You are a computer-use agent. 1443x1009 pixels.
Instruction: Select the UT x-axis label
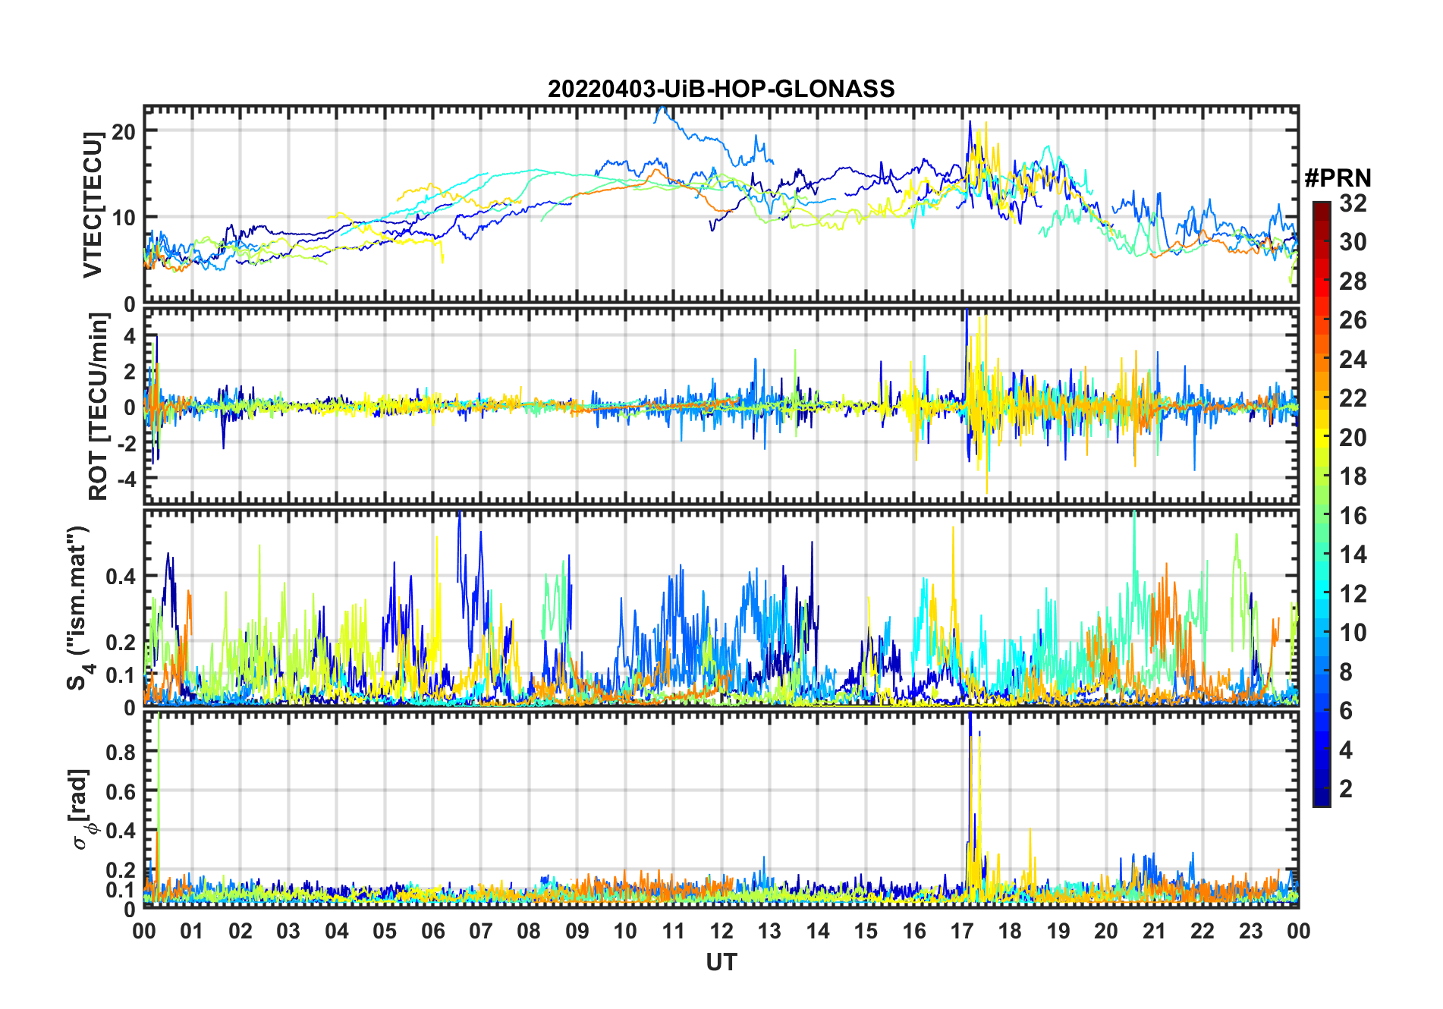721,962
